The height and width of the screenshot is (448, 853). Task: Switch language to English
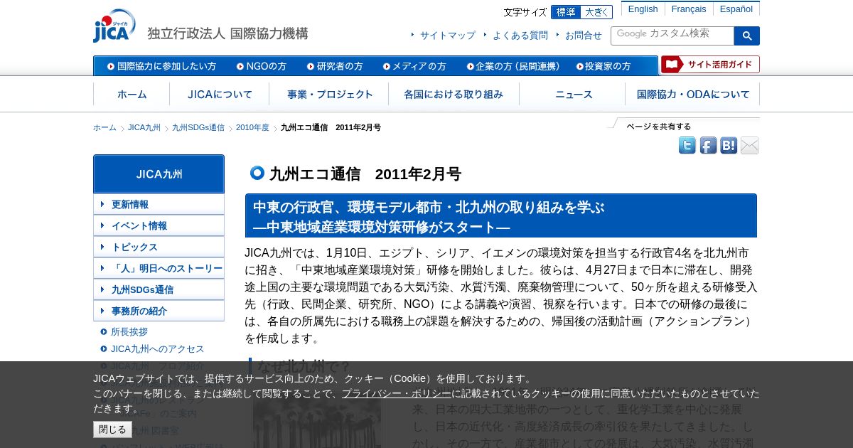point(643,9)
